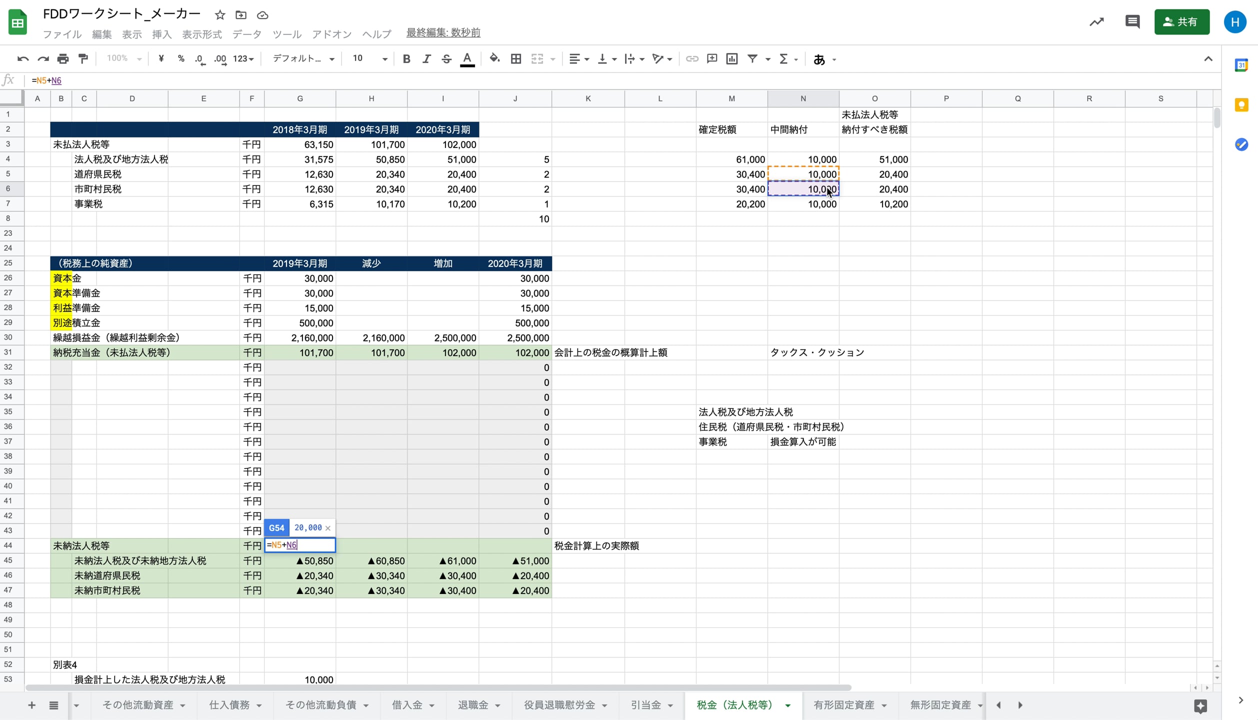The image size is (1258, 720).
Task: Toggle bold formatting in the toolbar
Action: click(406, 58)
